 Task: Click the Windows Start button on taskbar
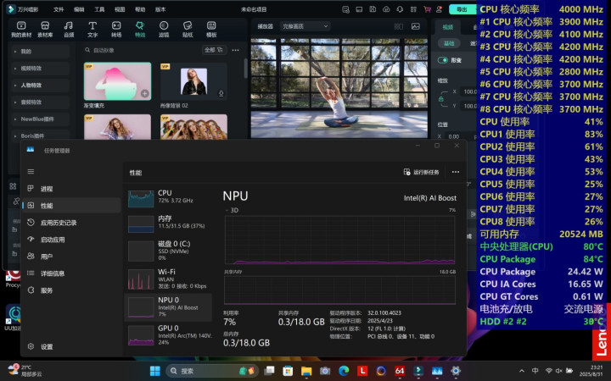pyautogui.click(x=154, y=371)
